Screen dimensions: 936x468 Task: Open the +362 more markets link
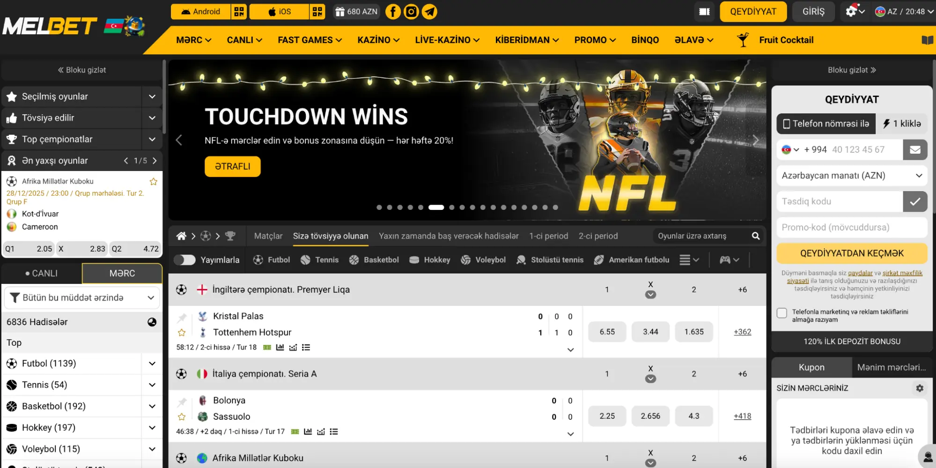point(742,332)
